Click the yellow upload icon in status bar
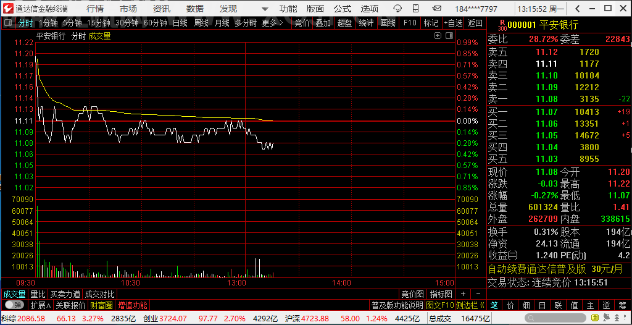This screenshot has height=325, width=632. pos(594,318)
